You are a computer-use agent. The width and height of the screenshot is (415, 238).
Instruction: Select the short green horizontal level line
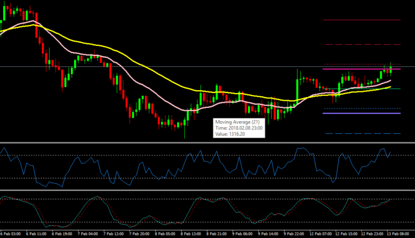pyautogui.click(x=396, y=89)
